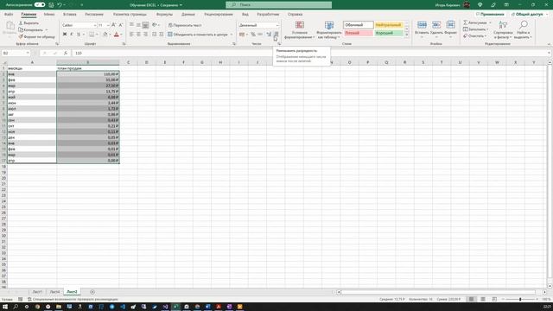Image resolution: width=553 pixels, height=311 pixels.
Task: Decrease font size with the small A
Action: click(121, 25)
